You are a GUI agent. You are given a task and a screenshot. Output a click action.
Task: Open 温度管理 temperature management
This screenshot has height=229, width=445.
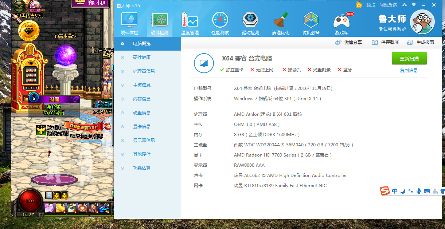[x=190, y=24]
